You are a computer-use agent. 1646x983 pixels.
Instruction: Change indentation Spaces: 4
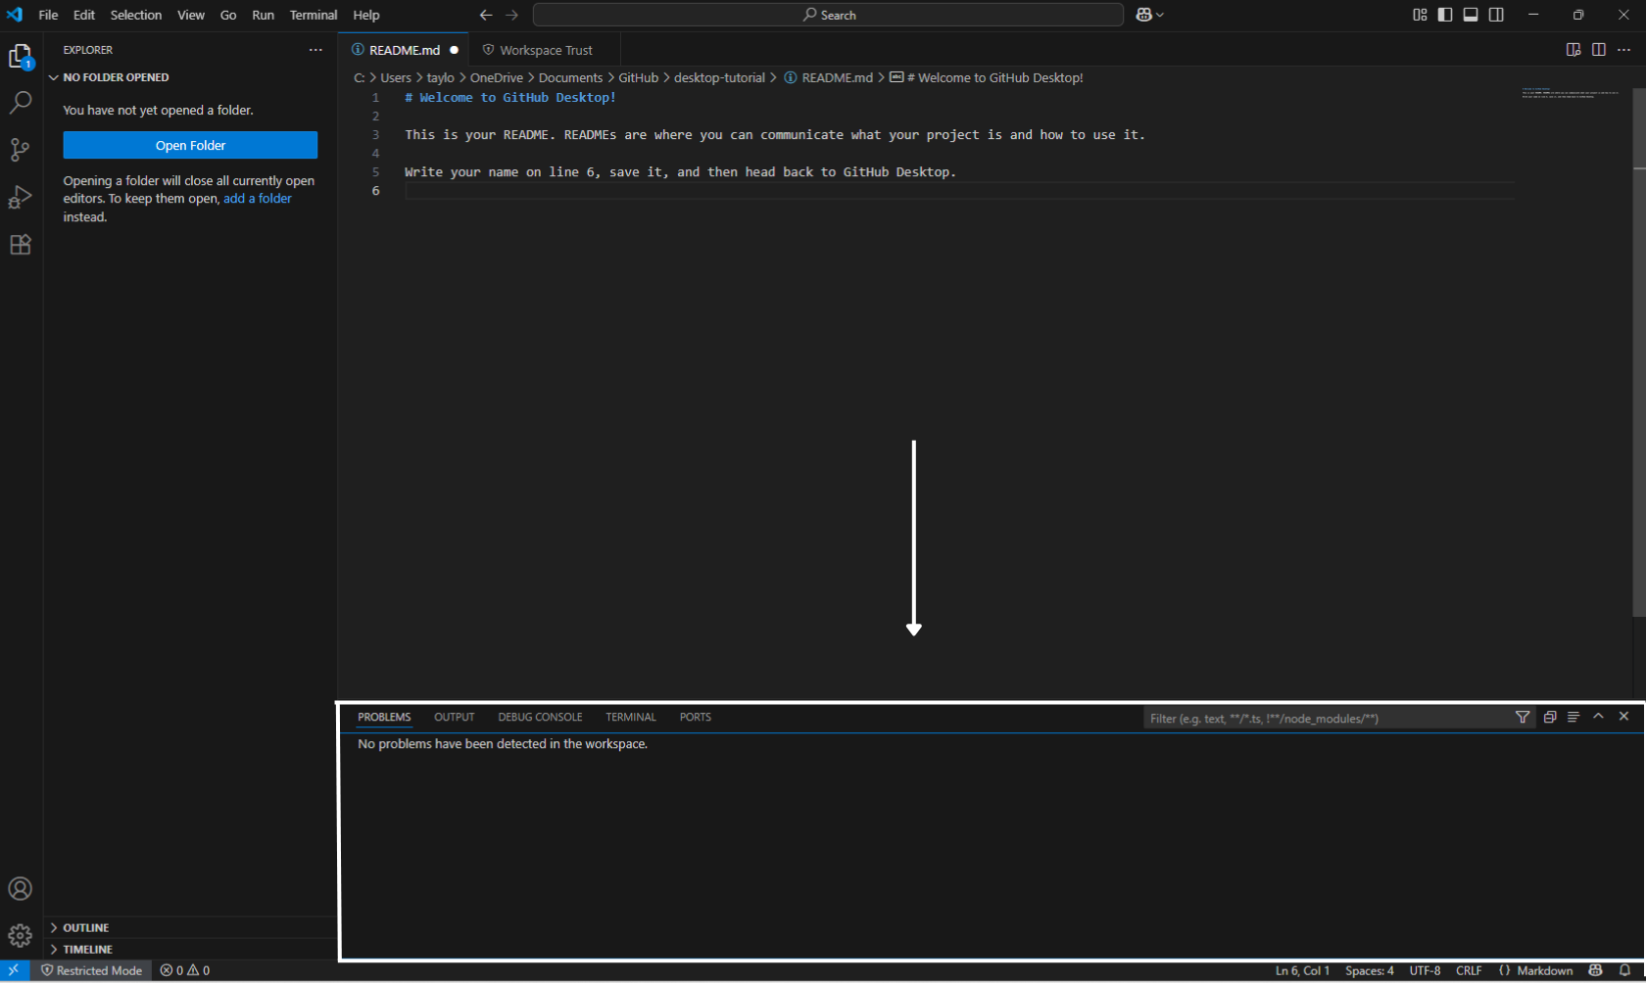(1369, 970)
